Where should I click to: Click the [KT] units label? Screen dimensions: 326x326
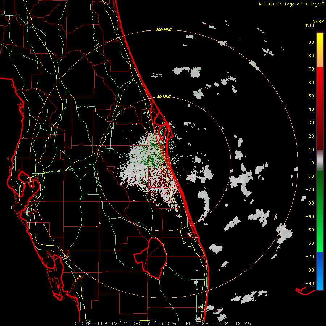(309, 25)
